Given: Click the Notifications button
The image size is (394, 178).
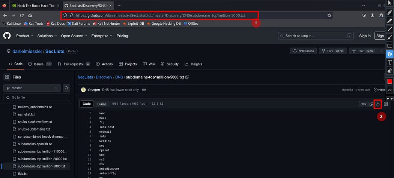Looking at the screenshot, I should click(304, 51).
